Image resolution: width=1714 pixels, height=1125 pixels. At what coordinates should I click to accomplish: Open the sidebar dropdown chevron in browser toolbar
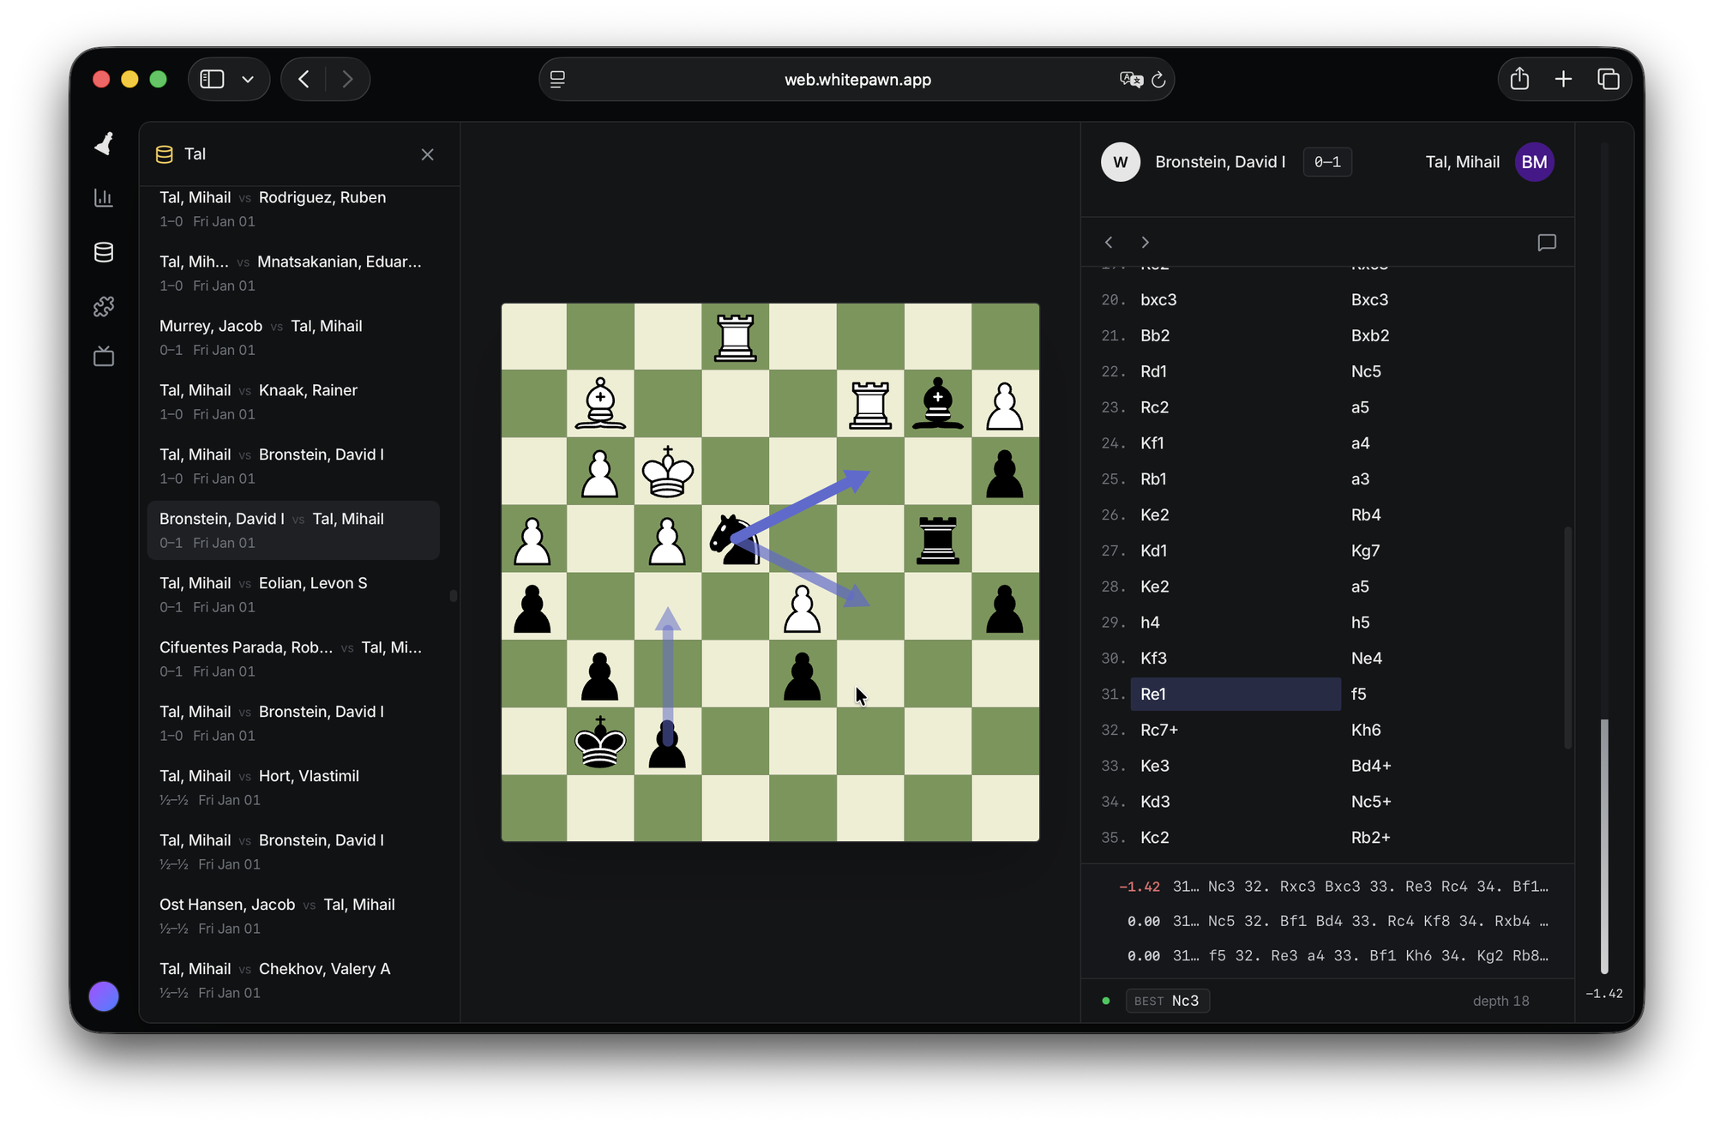point(248,79)
